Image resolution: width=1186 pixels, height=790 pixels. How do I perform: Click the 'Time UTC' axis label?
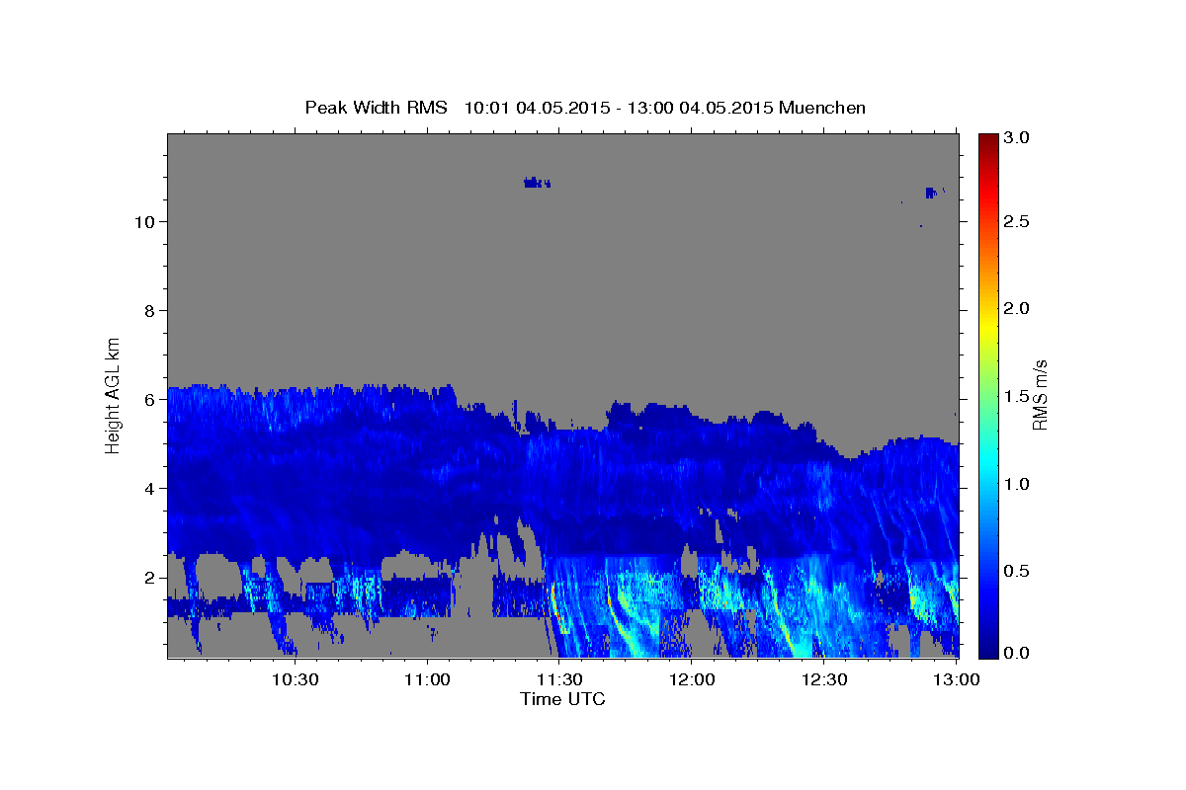tap(562, 699)
